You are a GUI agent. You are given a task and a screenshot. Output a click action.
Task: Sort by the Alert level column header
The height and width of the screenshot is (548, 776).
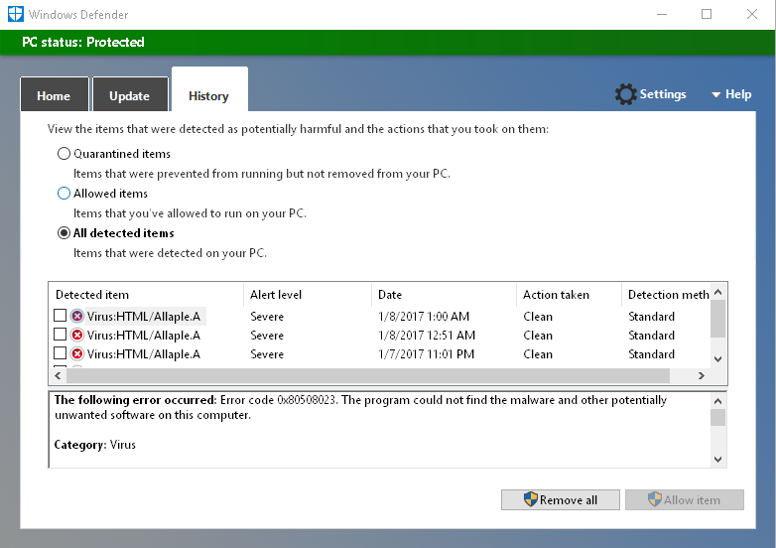coord(308,295)
